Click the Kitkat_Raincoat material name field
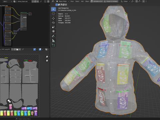 click(x=24, y=1)
